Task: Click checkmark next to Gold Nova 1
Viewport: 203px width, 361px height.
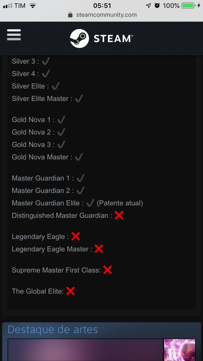Action: pos(61,119)
